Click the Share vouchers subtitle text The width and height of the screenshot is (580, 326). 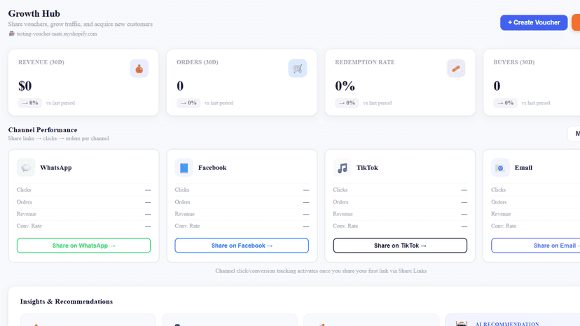click(81, 24)
